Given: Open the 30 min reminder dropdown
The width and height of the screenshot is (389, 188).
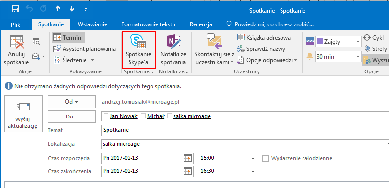Looking at the screenshot, I should click(358, 57).
